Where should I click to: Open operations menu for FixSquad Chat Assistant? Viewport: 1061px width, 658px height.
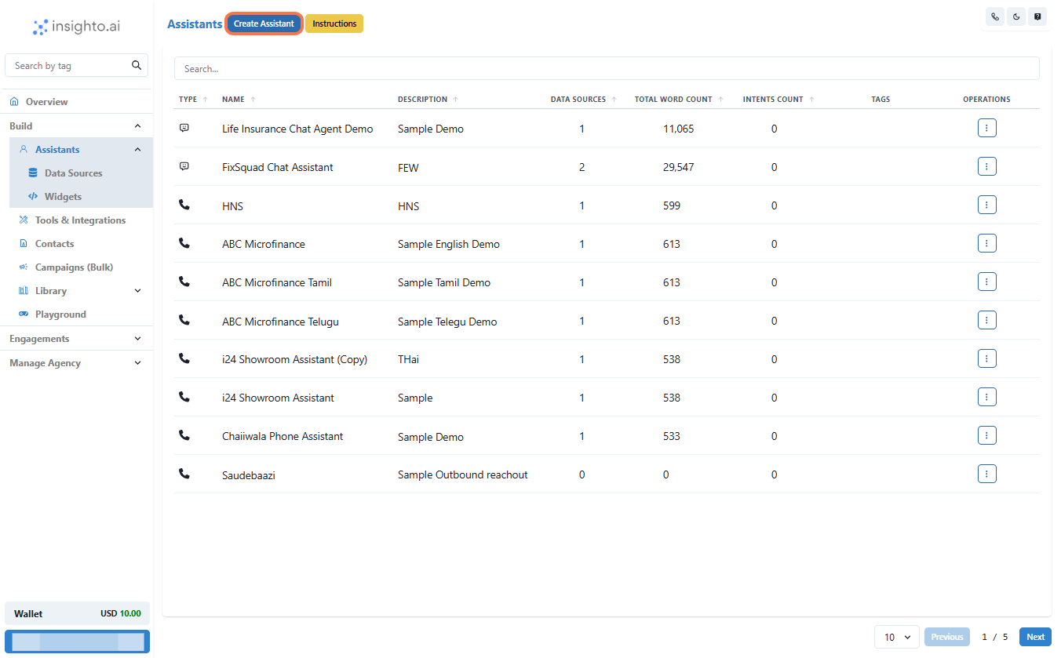tap(987, 166)
